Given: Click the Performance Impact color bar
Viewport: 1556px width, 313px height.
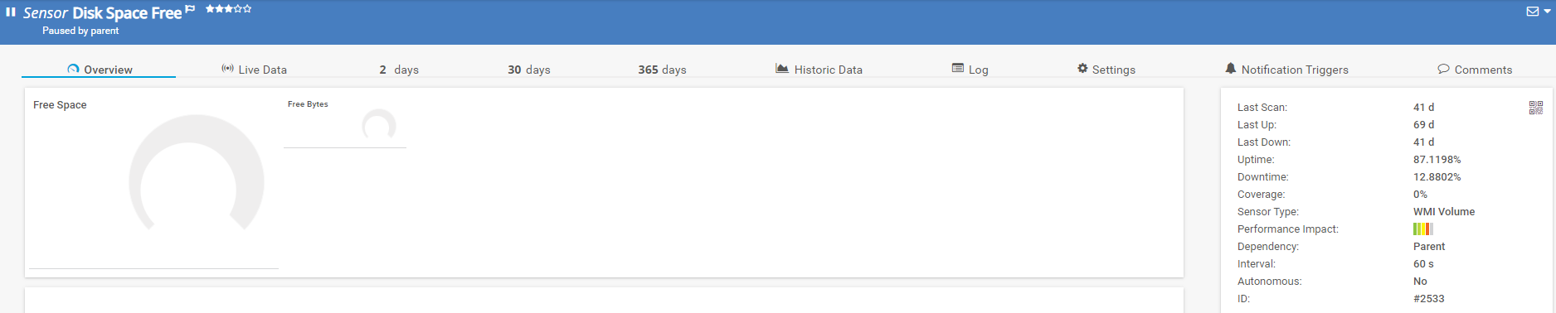Looking at the screenshot, I should 1423,229.
